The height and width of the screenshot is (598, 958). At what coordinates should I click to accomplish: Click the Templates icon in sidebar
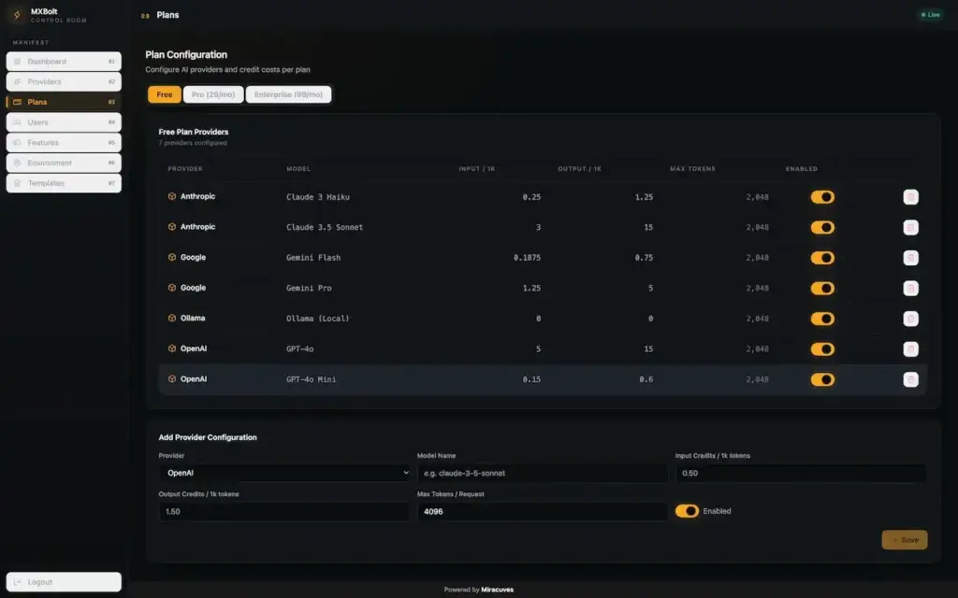click(x=17, y=183)
